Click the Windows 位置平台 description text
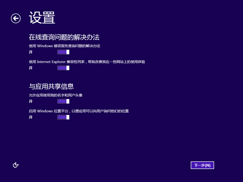The image size is (243, 182). pyautogui.click(x=79, y=111)
